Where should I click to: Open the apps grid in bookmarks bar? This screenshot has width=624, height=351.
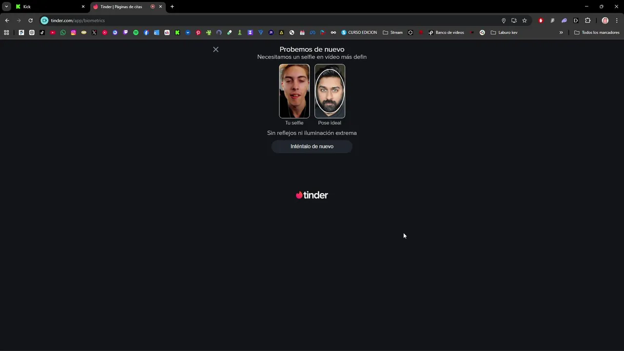coord(6,33)
